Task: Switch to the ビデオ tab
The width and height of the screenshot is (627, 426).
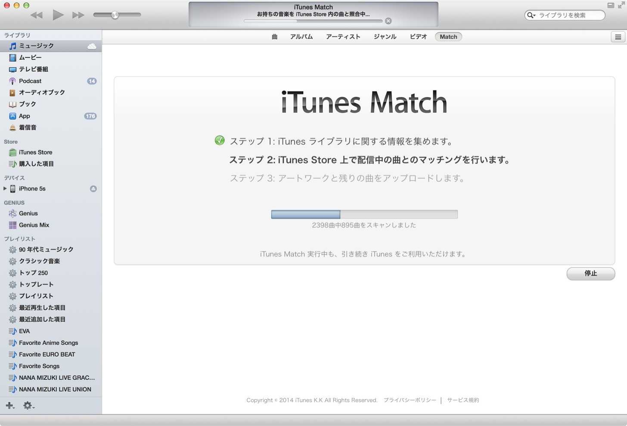Action: coord(418,37)
